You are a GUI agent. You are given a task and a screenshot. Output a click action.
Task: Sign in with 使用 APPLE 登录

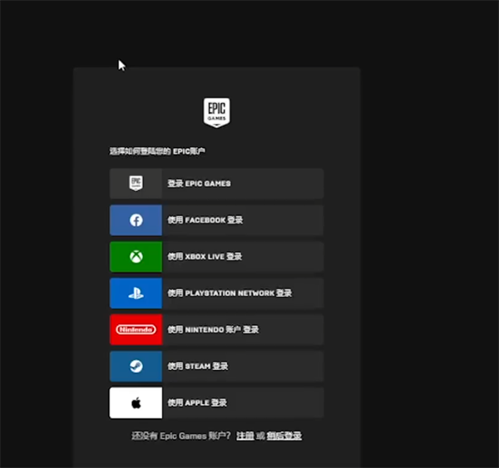coord(217,403)
